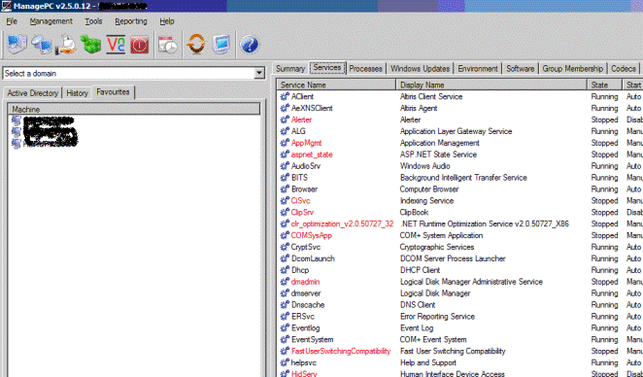Select the FastUserSwitchingCompatibility service name
Screen dimensions: 643x377
click(x=341, y=351)
